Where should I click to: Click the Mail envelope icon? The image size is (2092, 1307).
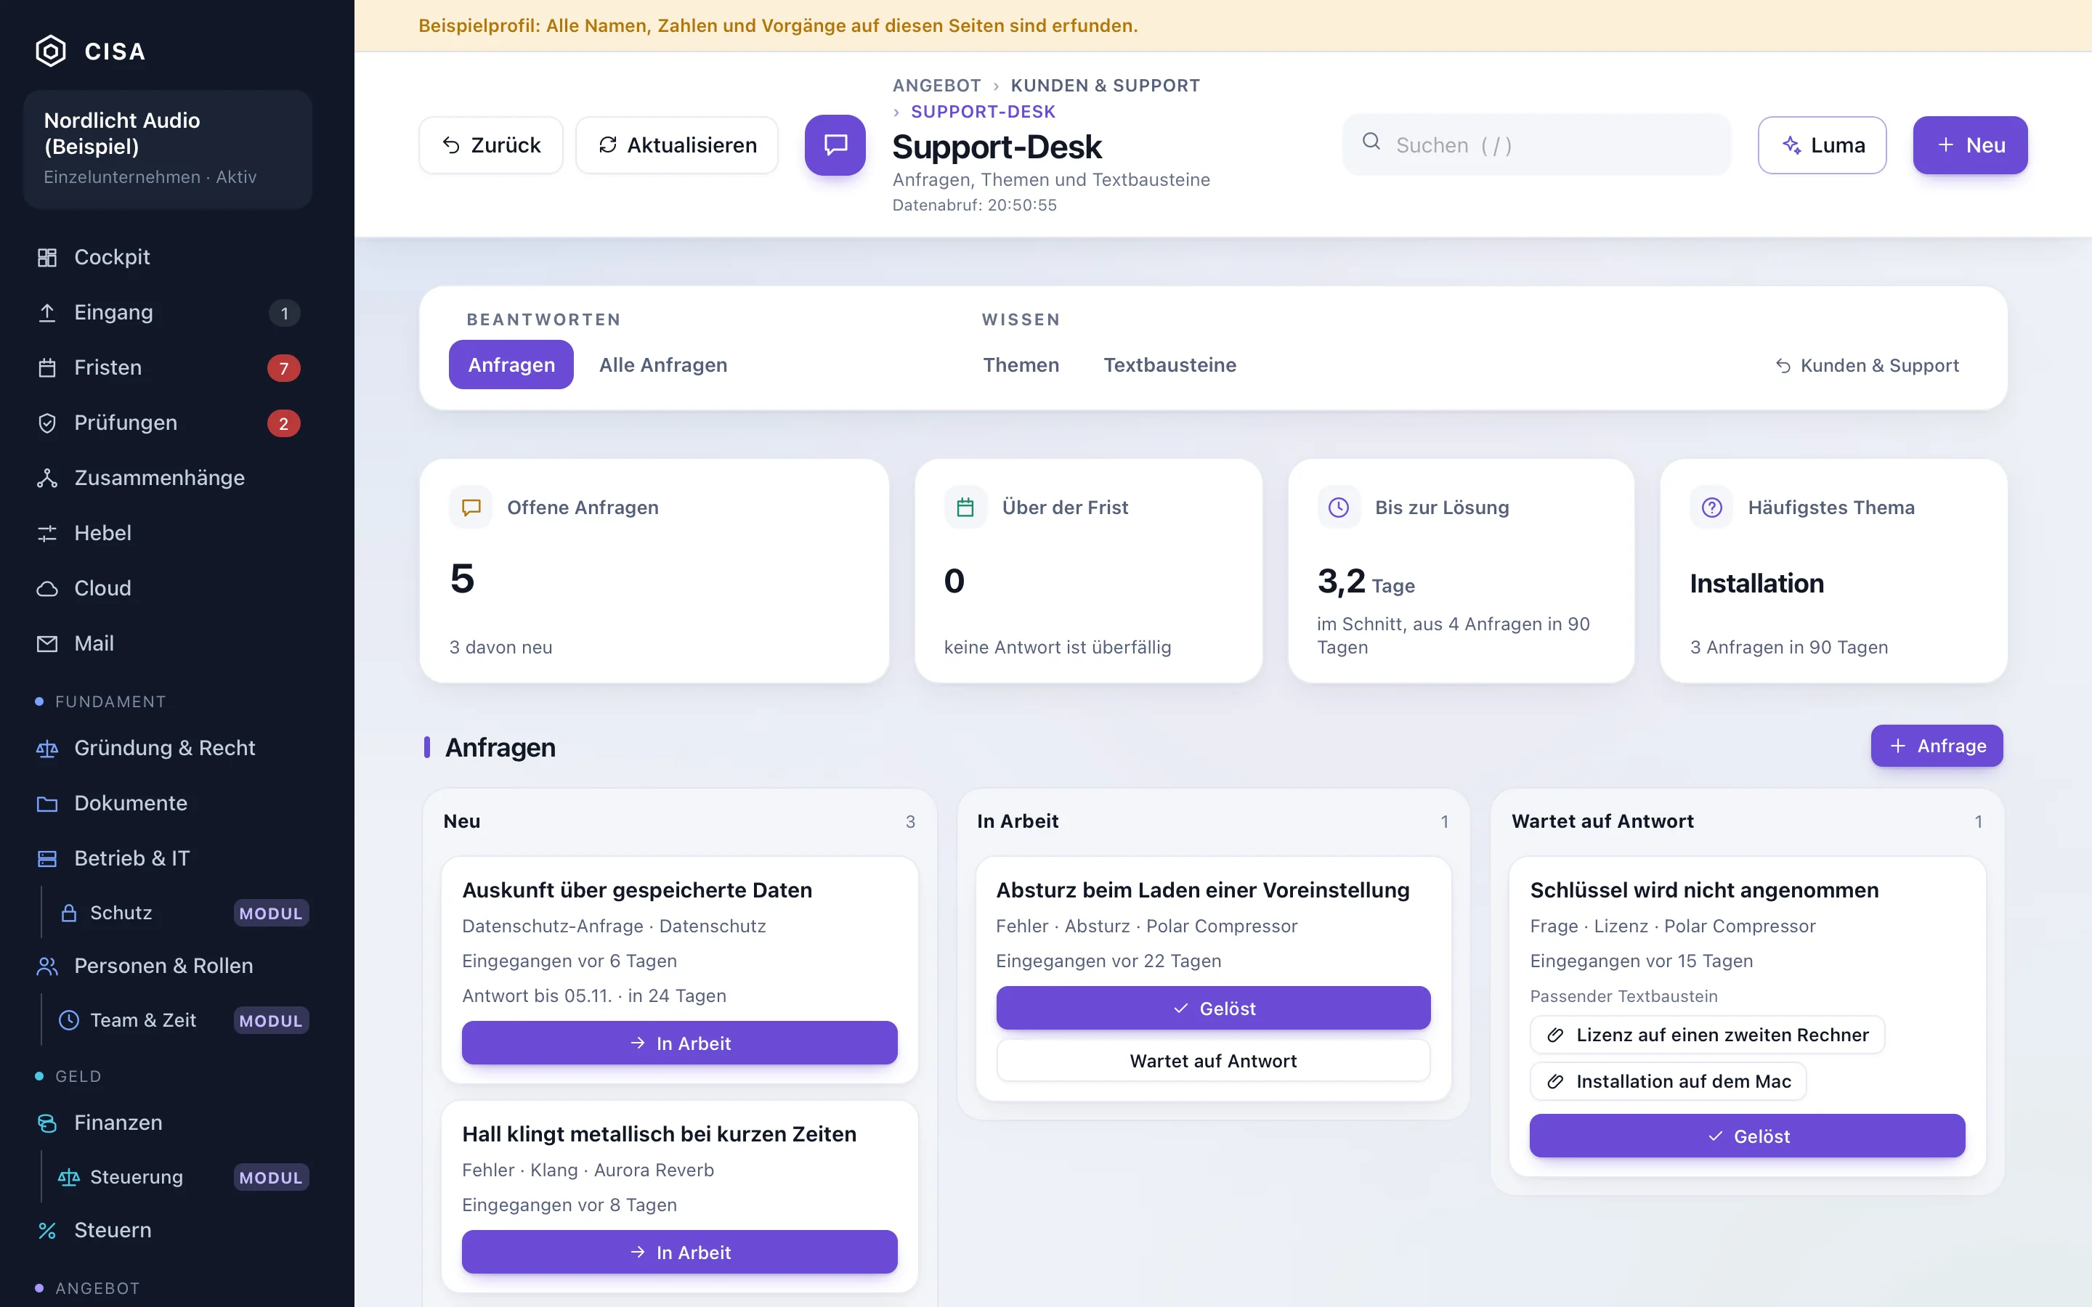point(47,644)
